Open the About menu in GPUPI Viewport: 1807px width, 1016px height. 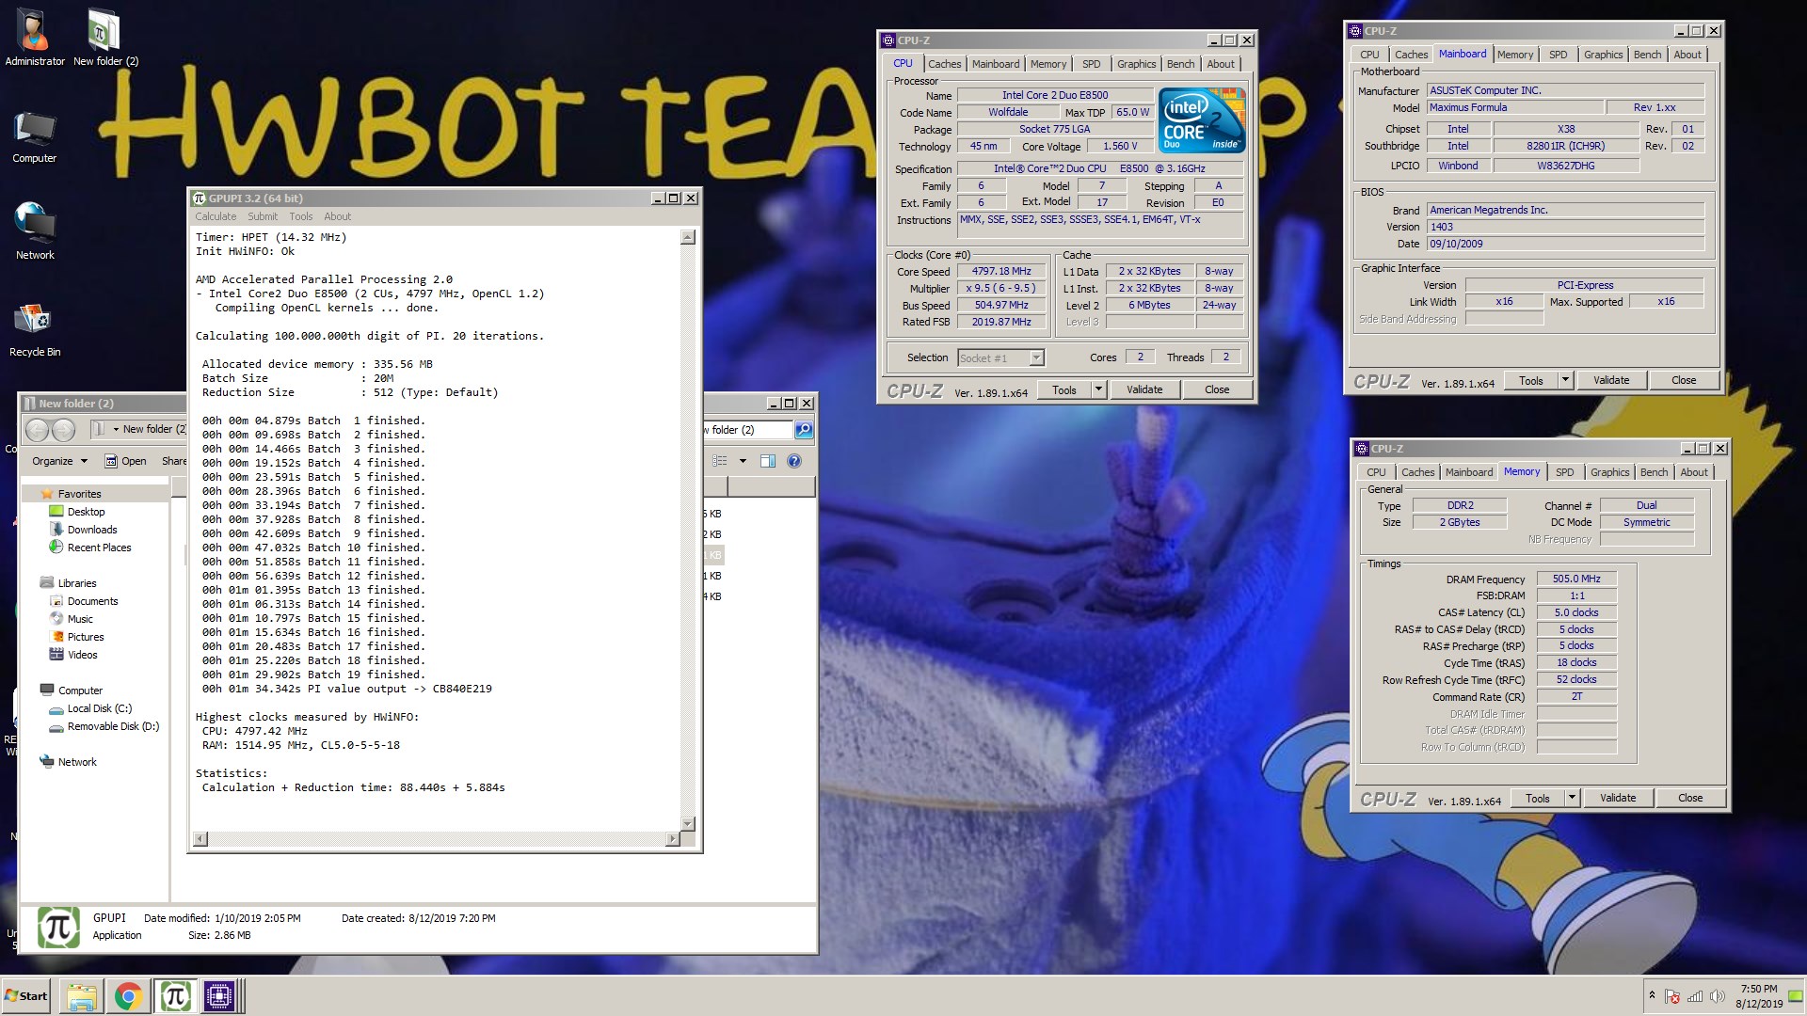tap(337, 216)
